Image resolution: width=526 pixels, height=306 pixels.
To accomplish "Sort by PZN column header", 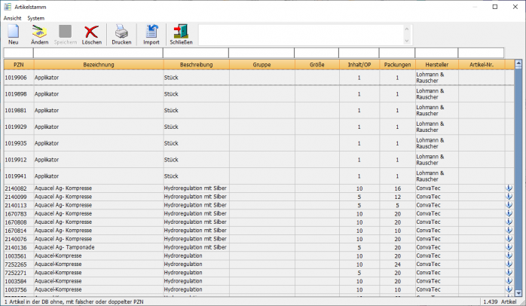I will 19,65.
